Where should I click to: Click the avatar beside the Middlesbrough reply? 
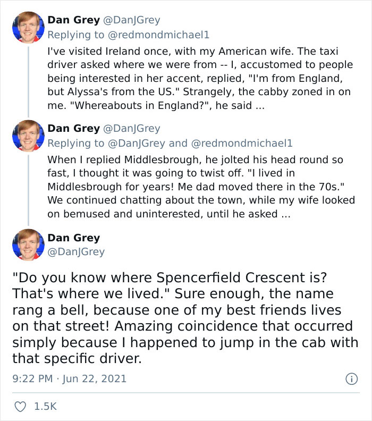click(x=28, y=136)
